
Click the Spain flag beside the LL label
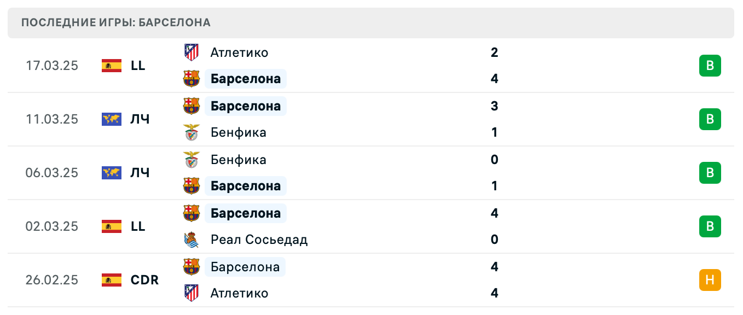[x=112, y=66]
